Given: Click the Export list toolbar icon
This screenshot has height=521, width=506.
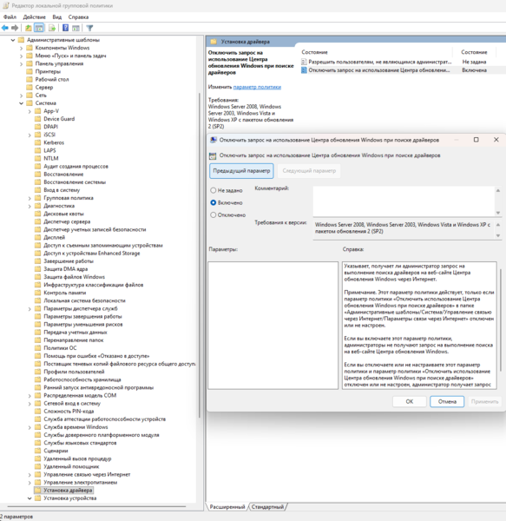Looking at the screenshot, I should coord(52,29).
